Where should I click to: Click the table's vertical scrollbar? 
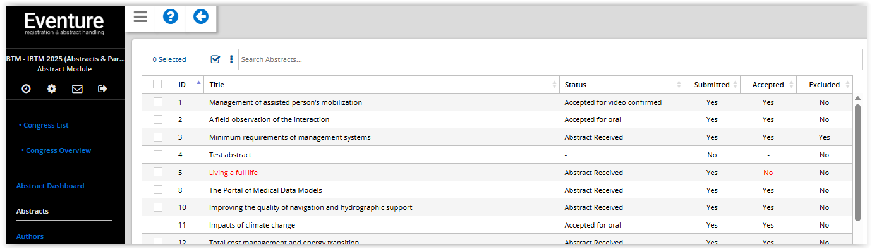pos(857,162)
